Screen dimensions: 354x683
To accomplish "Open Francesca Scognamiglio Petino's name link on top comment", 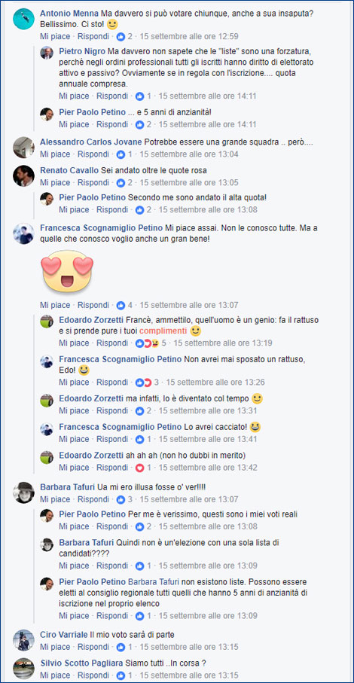I will [101, 227].
